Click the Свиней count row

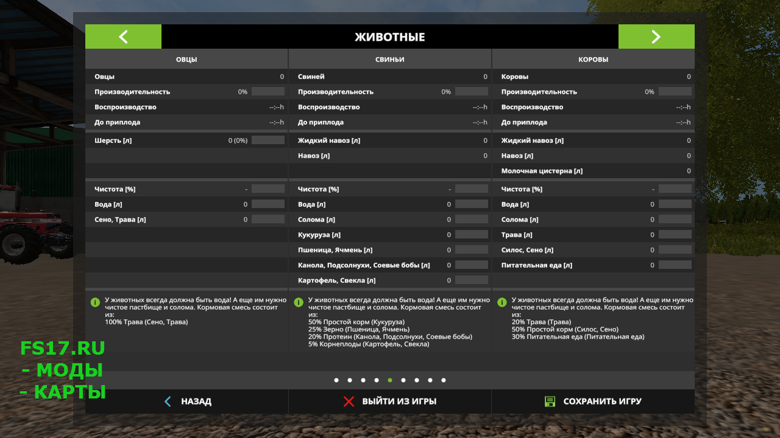[x=390, y=77]
